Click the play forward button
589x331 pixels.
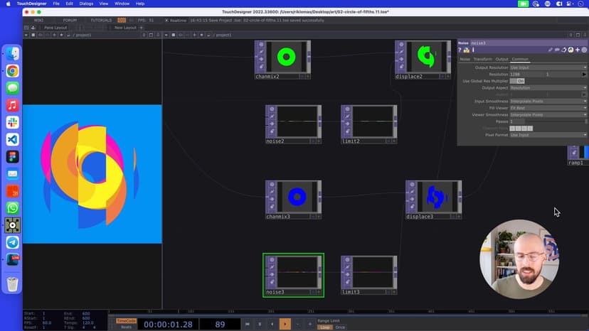(x=285, y=324)
